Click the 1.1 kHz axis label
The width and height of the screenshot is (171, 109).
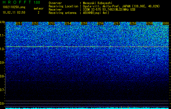[x=2, y=35]
